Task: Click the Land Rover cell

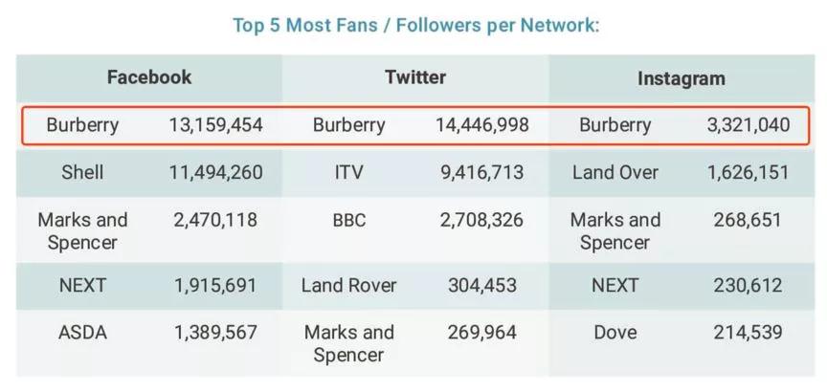Action: point(348,285)
